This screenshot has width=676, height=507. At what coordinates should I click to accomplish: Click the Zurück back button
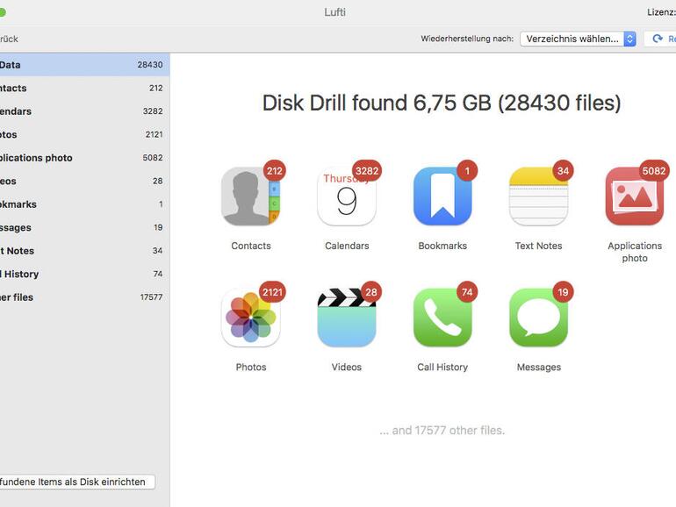(9, 39)
